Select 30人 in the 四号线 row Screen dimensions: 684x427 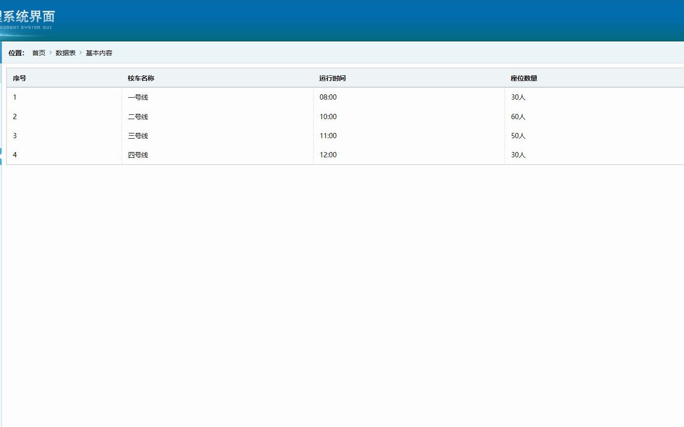tap(518, 155)
